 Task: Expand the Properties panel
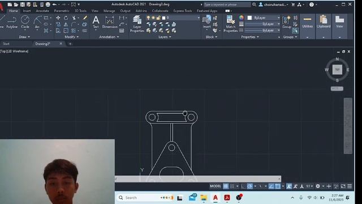coord(250,37)
